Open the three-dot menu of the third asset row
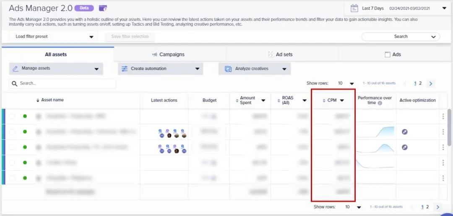 tap(443, 147)
